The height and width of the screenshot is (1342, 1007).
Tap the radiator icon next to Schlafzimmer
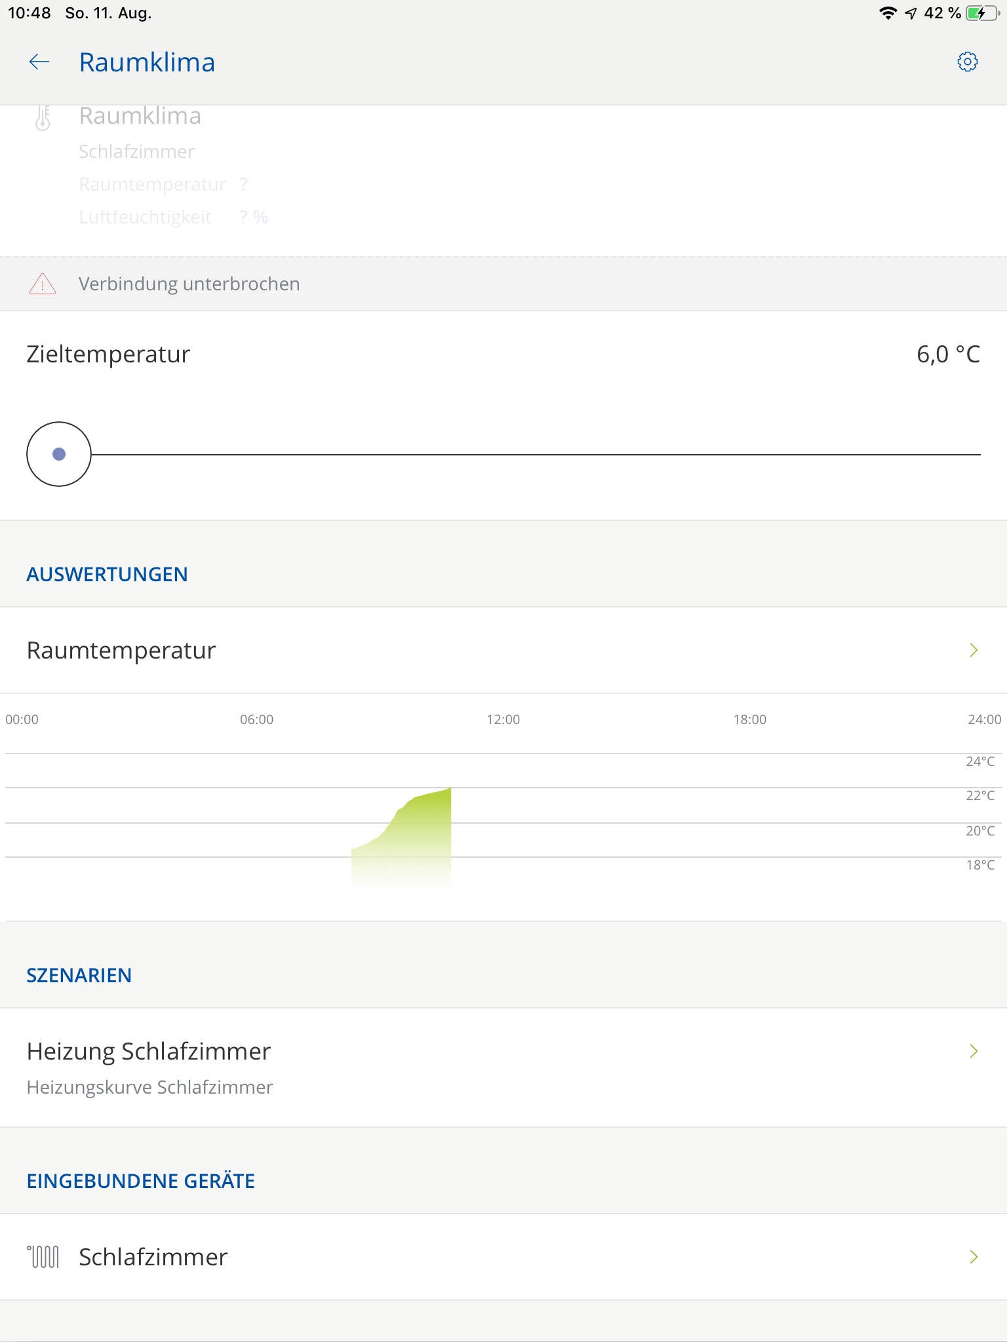click(x=43, y=1257)
